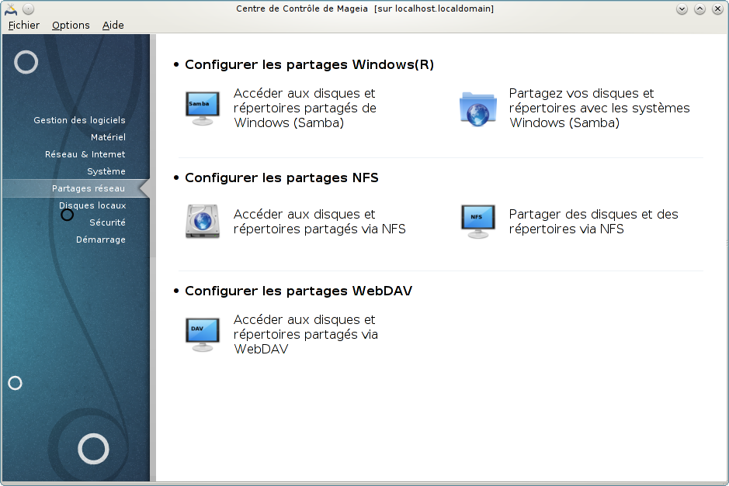Open 'Accéder aux disques et répertoires partagés de Windows (Samba)'

(305, 109)
